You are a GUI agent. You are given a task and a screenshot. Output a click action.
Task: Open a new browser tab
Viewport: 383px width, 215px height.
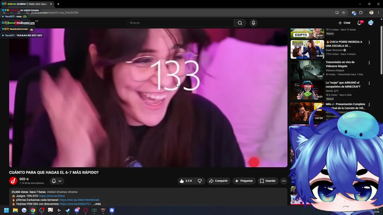click(x=58, y=4)
